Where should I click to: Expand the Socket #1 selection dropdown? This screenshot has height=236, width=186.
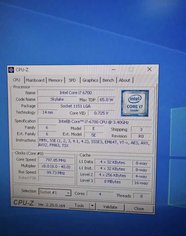click(x=55, y=192)
